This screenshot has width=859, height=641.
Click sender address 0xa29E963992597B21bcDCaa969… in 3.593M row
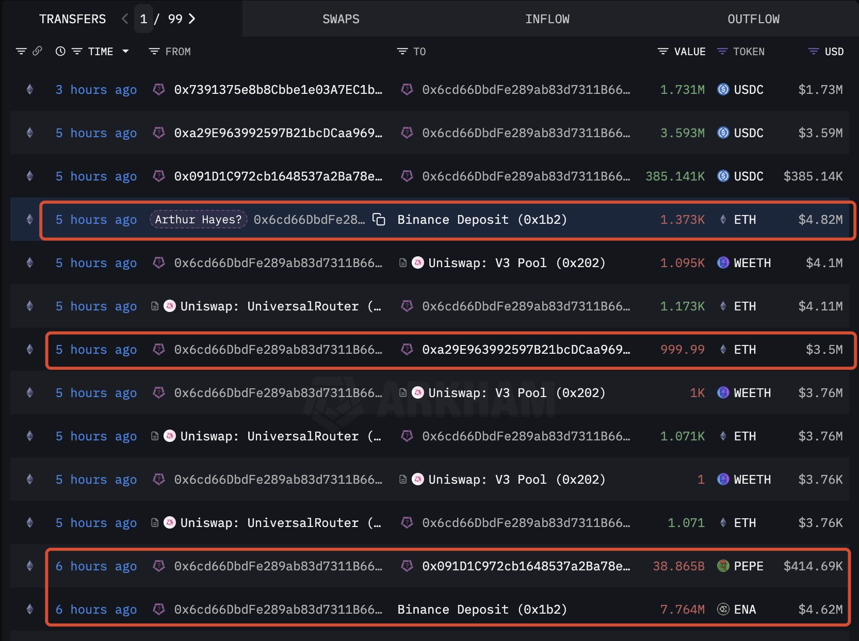point(279,133)
